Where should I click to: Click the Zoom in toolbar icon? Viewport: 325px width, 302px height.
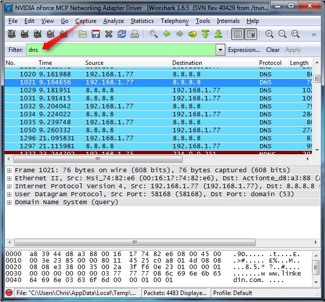point(270,34)
